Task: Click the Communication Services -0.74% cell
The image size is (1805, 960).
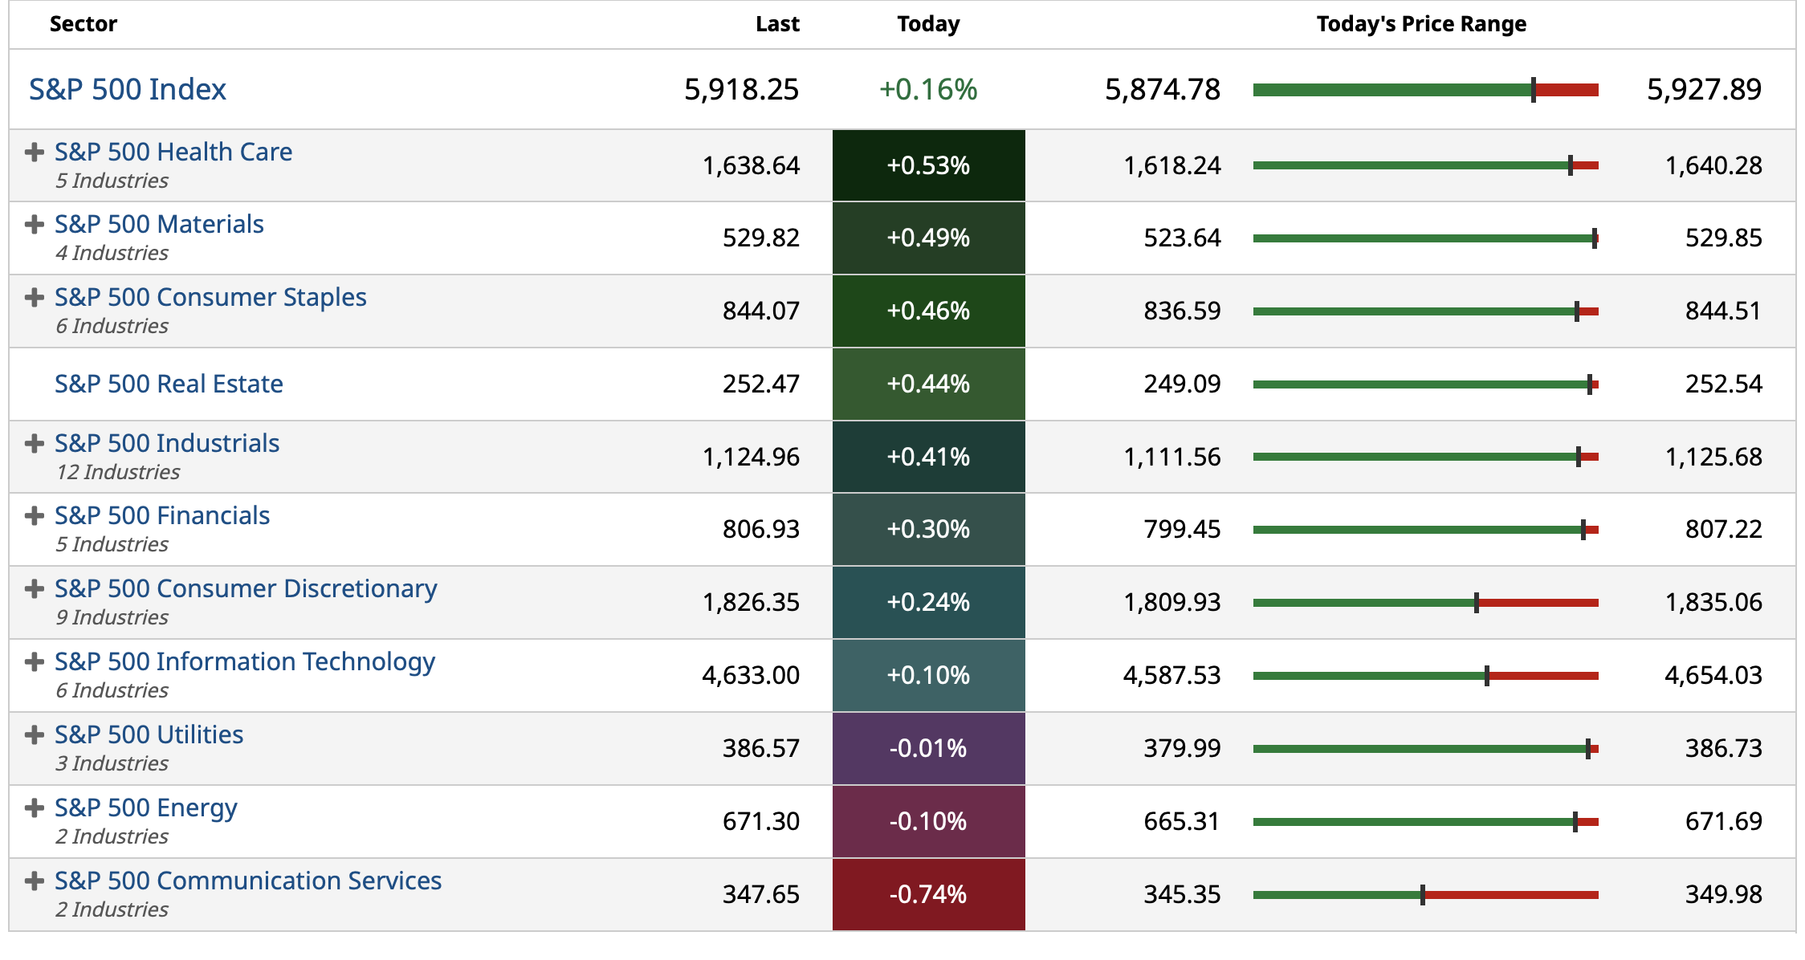Action: point(928,894)
